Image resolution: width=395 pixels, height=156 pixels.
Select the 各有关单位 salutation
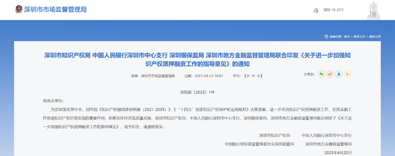[53, 101]
